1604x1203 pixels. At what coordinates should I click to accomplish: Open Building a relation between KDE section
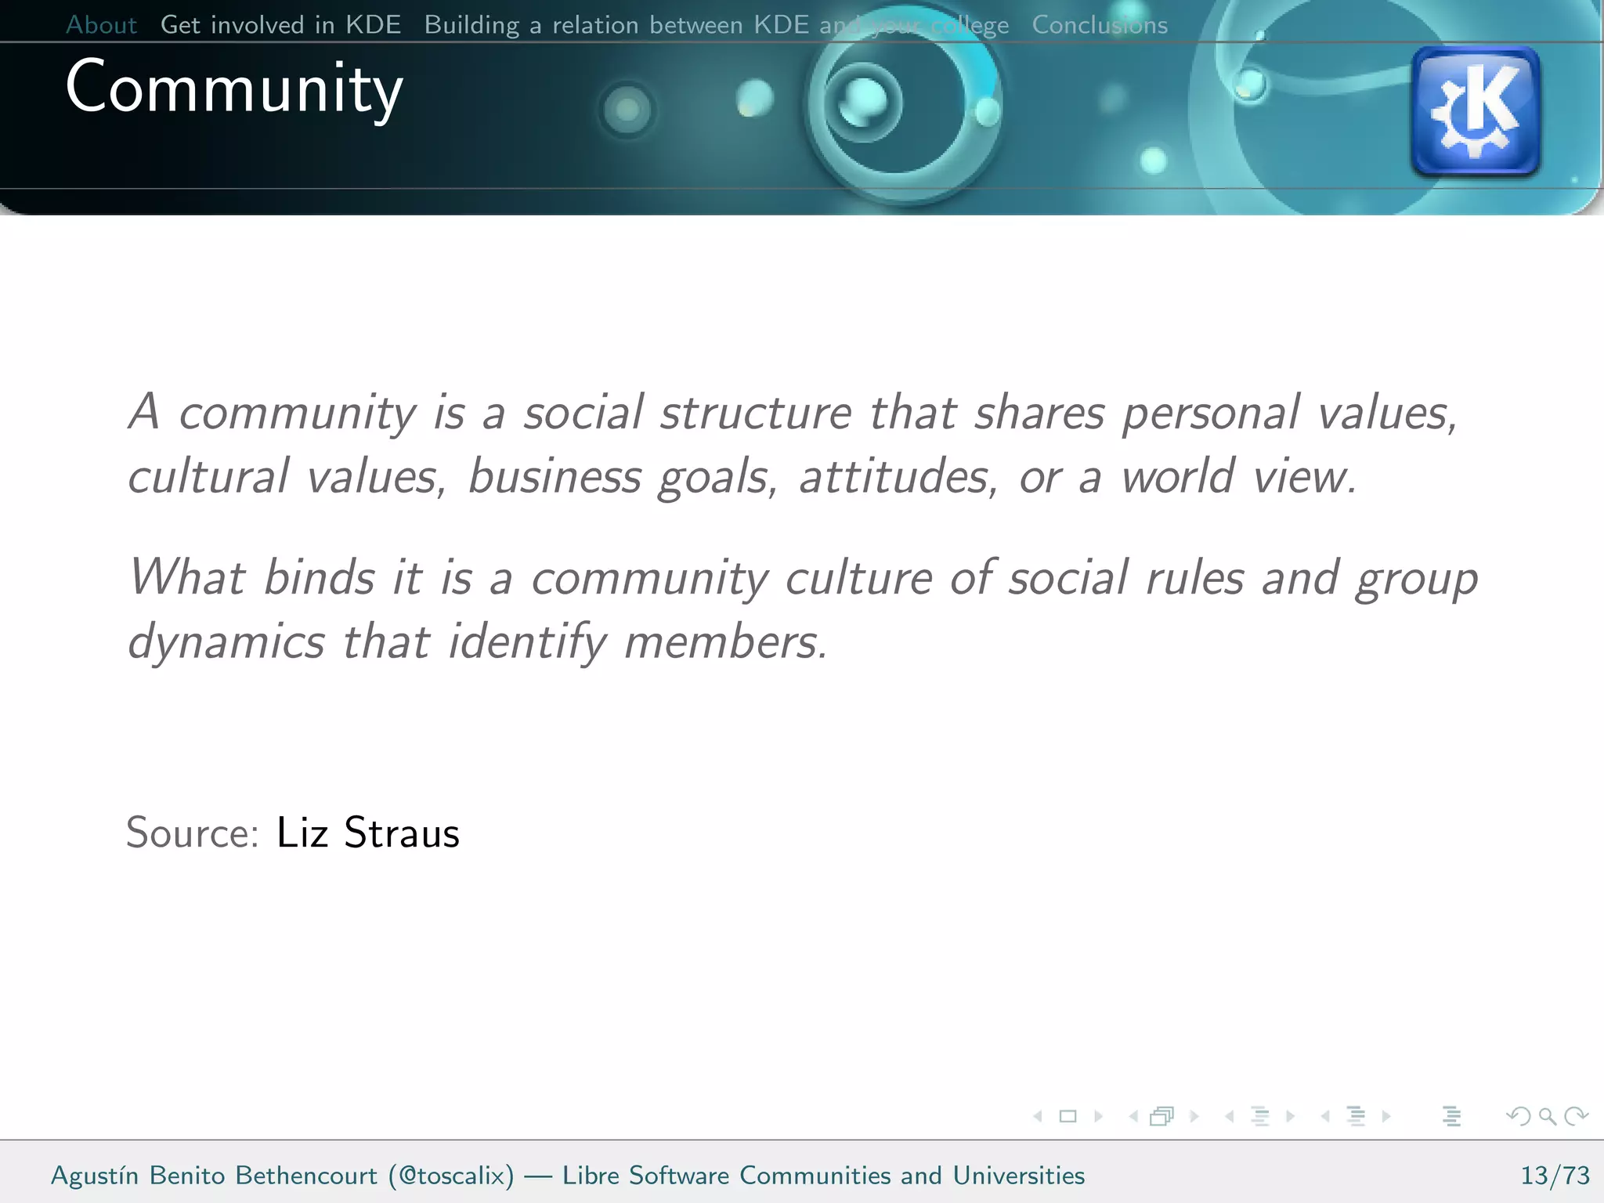716,24
